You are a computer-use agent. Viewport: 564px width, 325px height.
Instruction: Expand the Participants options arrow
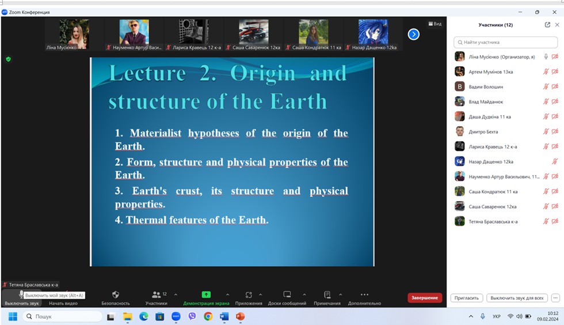click(x=176, y=294)
